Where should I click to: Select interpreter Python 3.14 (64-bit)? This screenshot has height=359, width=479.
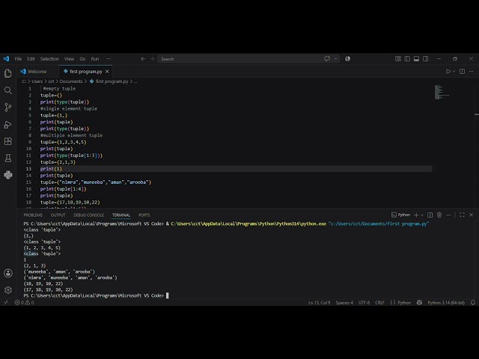tap(446, 302)
